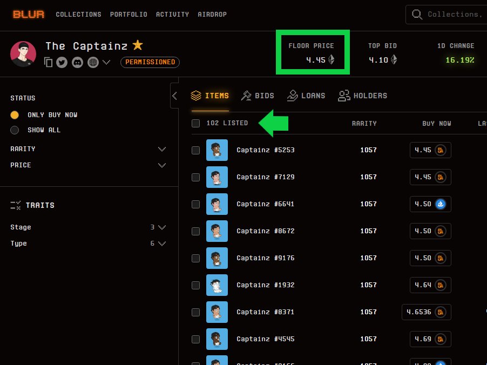Open the Captainz #9176 item name
This screenshot has height=365, width=487.
pyautogui.click(x=266, y=258)
